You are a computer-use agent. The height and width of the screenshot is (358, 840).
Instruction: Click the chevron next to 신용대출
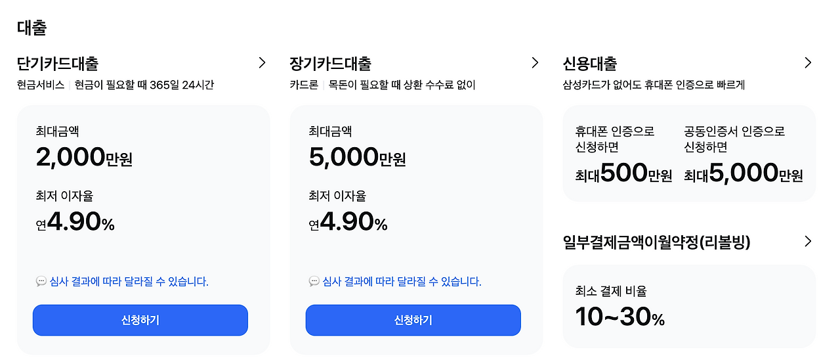pos(808,63)
